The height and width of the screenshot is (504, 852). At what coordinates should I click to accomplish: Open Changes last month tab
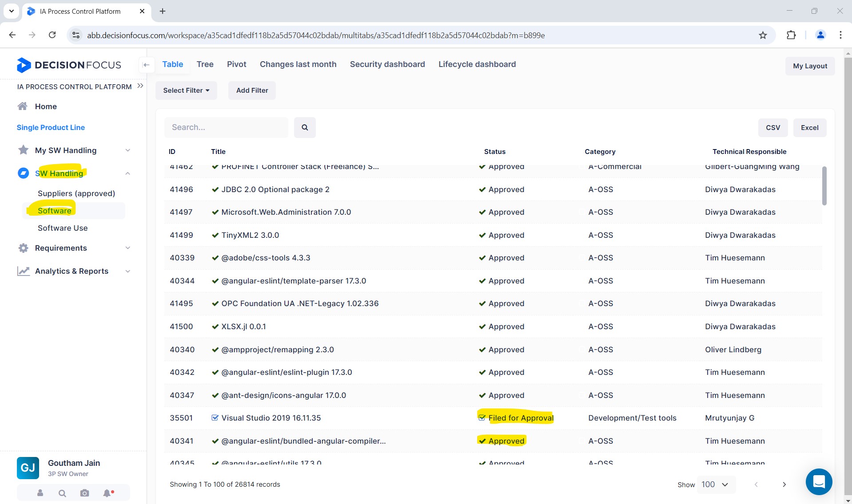click(x=298, y=64)
